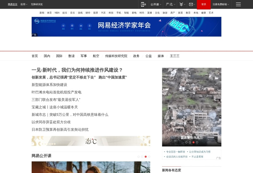Image resolution: width=253 pixels, height=173 pixels.
Task: Select the 传媒科技研究院 tab
Action: click(x=116, y=56)
